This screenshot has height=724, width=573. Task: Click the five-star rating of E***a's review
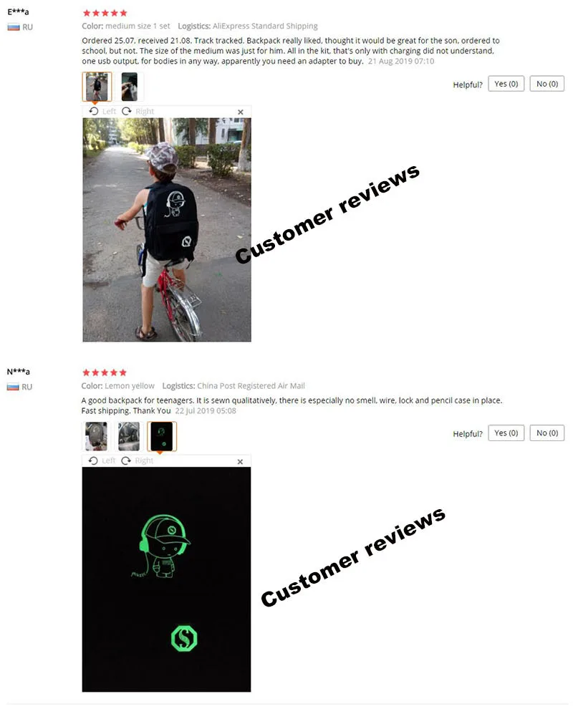105,13
